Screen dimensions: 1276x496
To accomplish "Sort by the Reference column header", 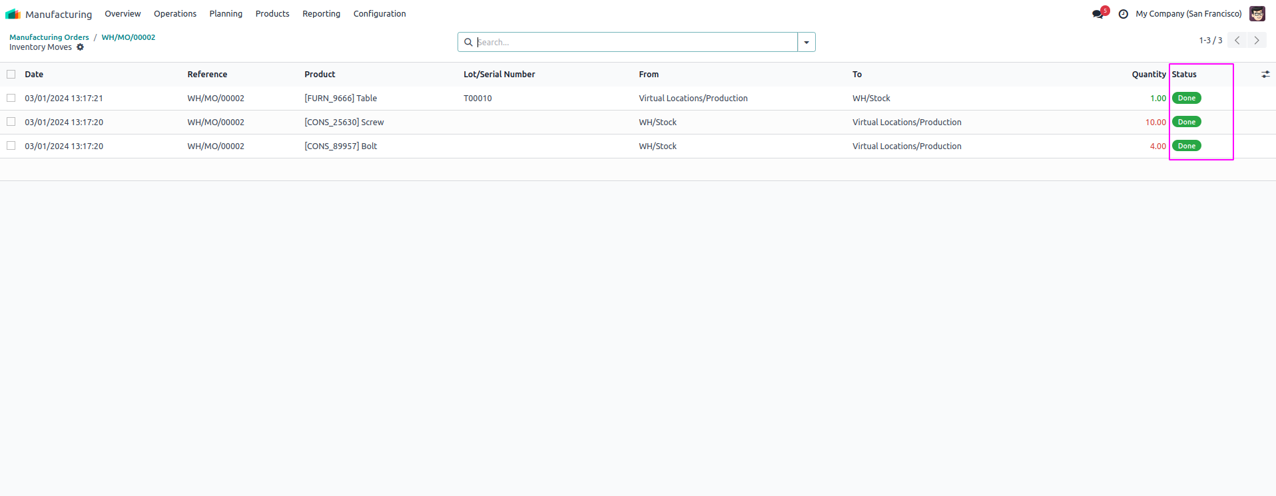I will (x=207, y=75).
